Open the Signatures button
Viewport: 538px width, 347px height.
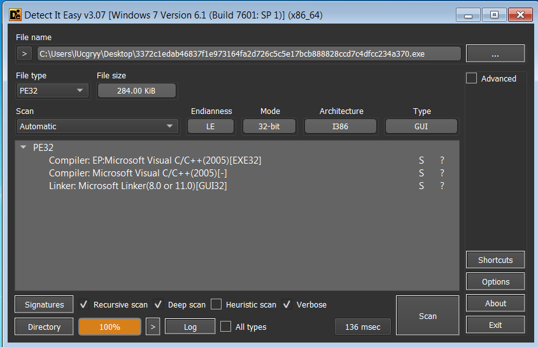pos(45,304)
